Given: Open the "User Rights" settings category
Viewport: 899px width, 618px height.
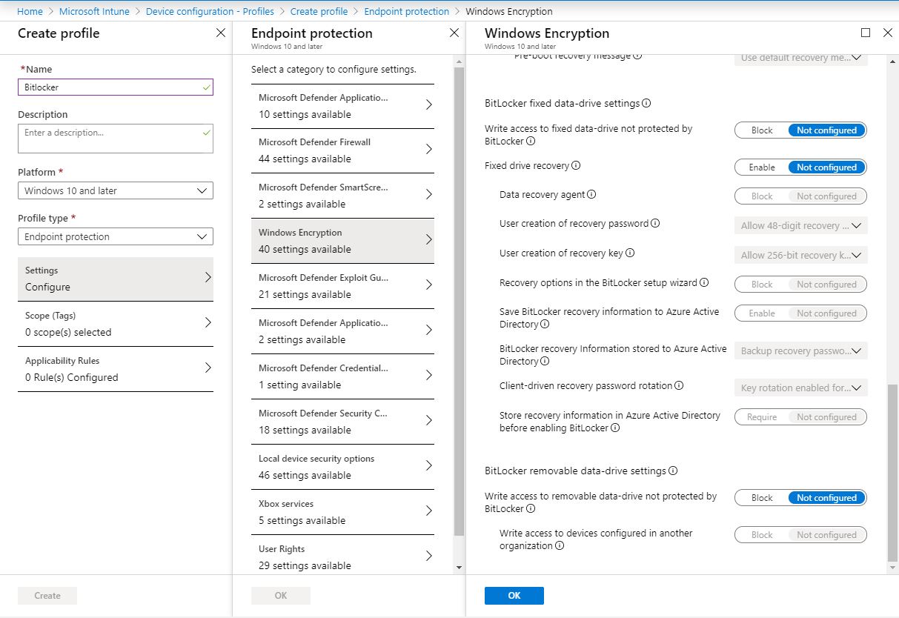Looking at the screenshot, I should point(342,556).
